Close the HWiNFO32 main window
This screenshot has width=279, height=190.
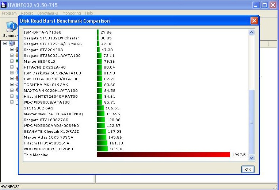click(x=273, y=5)
